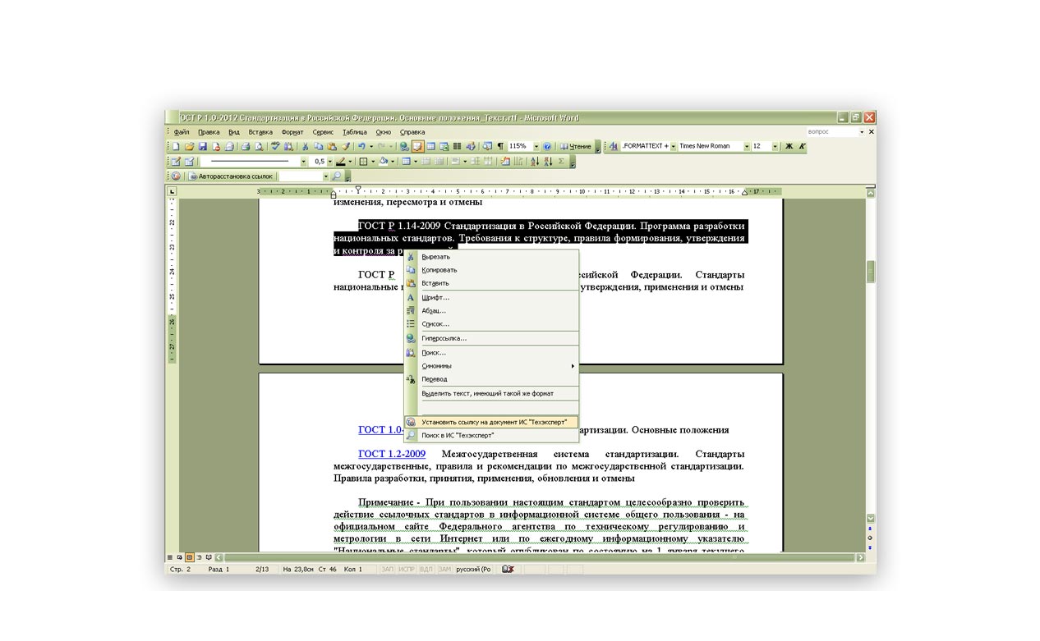The width and height of the screenshot is (1040, 641).
Task: Toggle ИСПР track changes in the status bar
Action: [407, 569]
